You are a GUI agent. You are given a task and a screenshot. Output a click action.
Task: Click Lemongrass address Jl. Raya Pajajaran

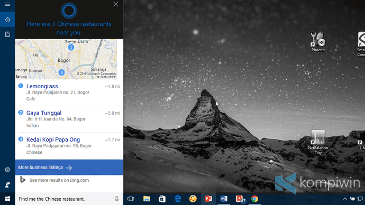pos(58,92)
